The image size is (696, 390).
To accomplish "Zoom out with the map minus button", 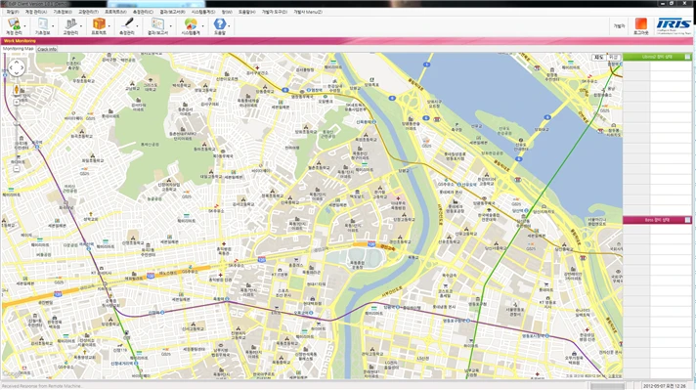I will point(17,168).
